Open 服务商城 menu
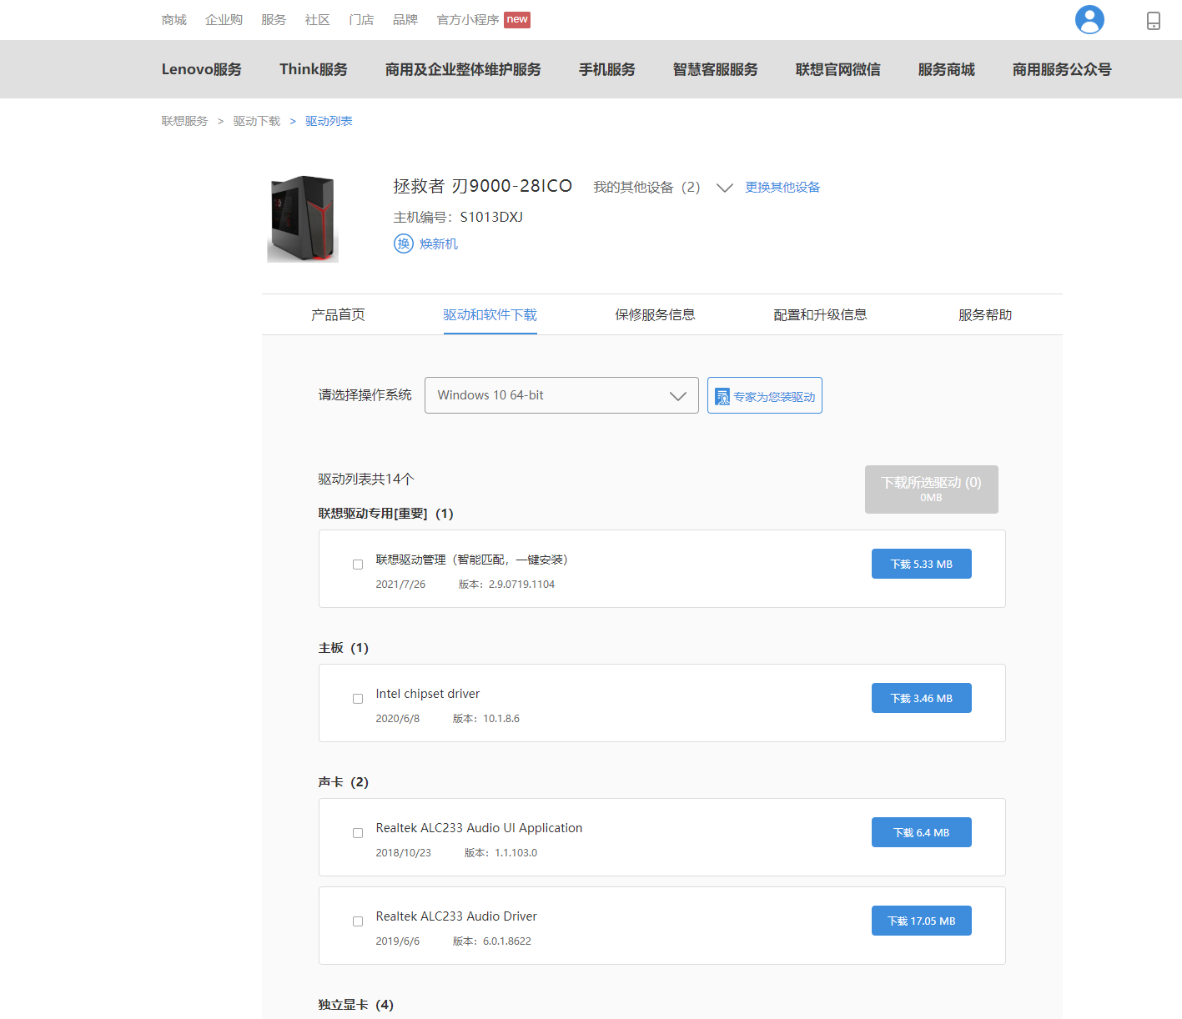The width and height of the screenshot is (1182, 1019). click(947, 69)
